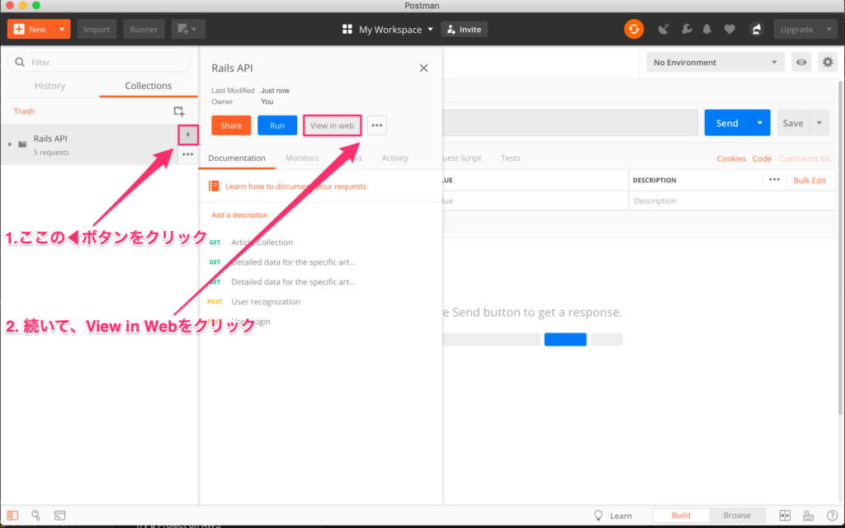Image resolution: width=845 pixels, height=528 pixels.
Task: Click the Find and Replace search icon
Action: 36,516
